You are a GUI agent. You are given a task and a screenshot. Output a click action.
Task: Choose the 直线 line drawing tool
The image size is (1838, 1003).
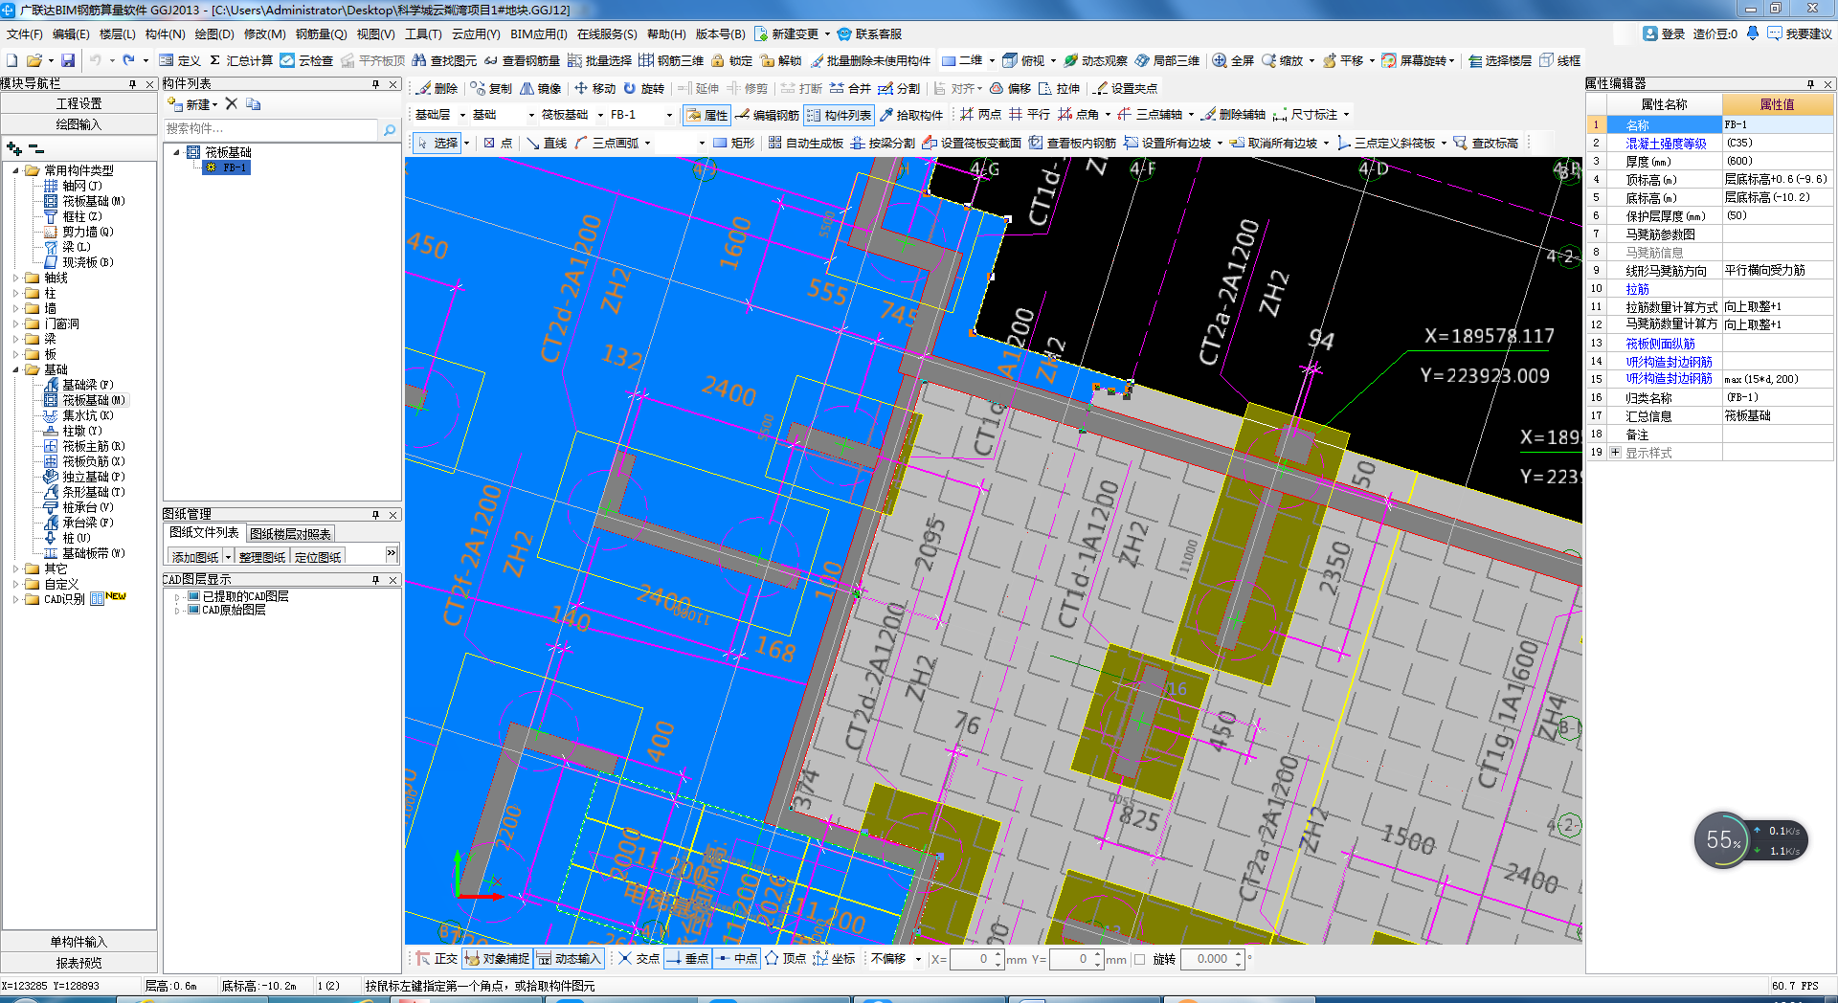point(547,143)
